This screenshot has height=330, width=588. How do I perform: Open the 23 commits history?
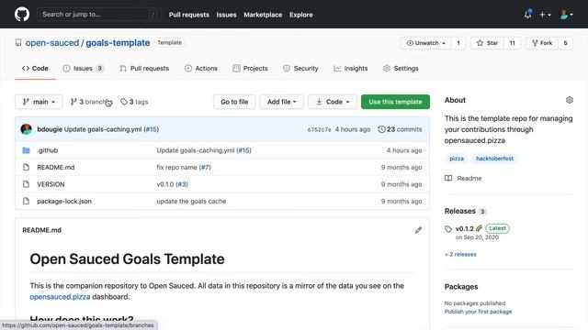coord(400,129)
